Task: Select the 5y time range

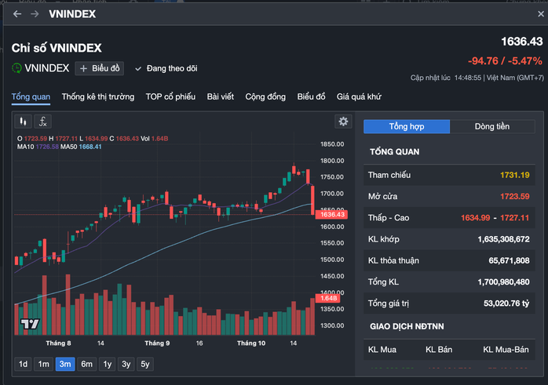Action: pos(145,364)
